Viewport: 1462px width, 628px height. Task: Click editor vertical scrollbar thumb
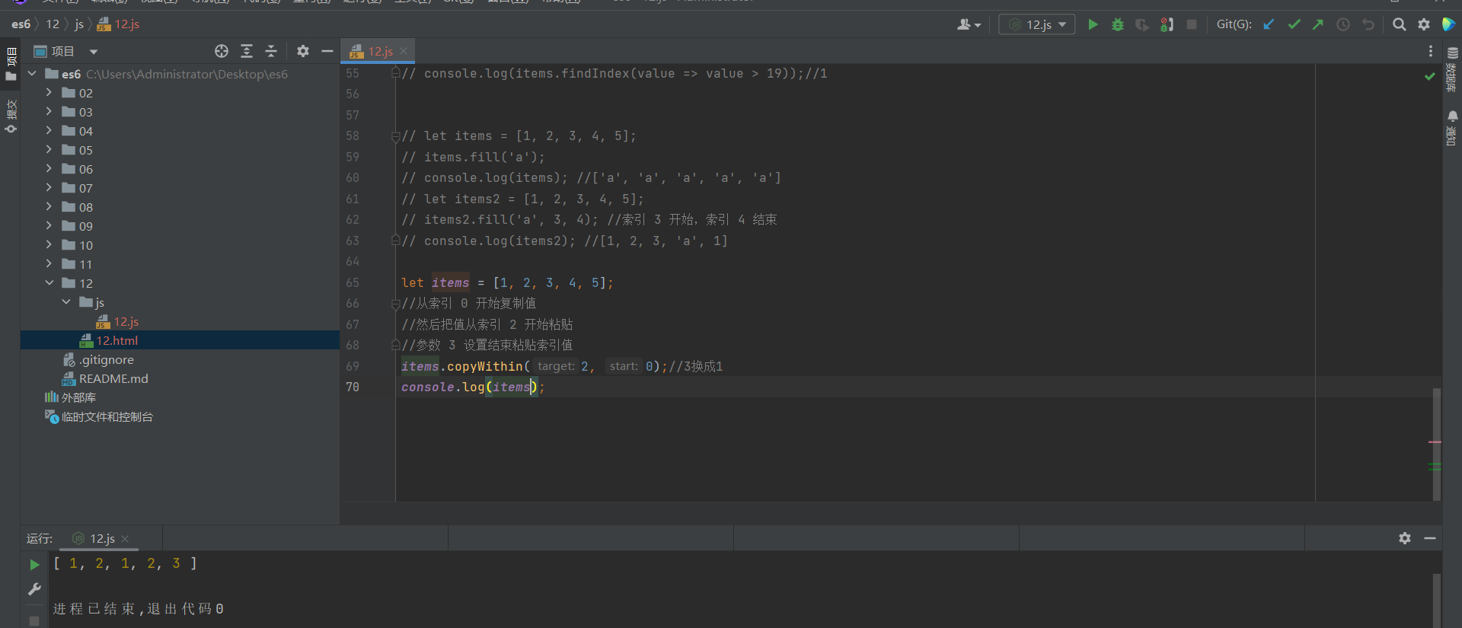pos(1436,444)
